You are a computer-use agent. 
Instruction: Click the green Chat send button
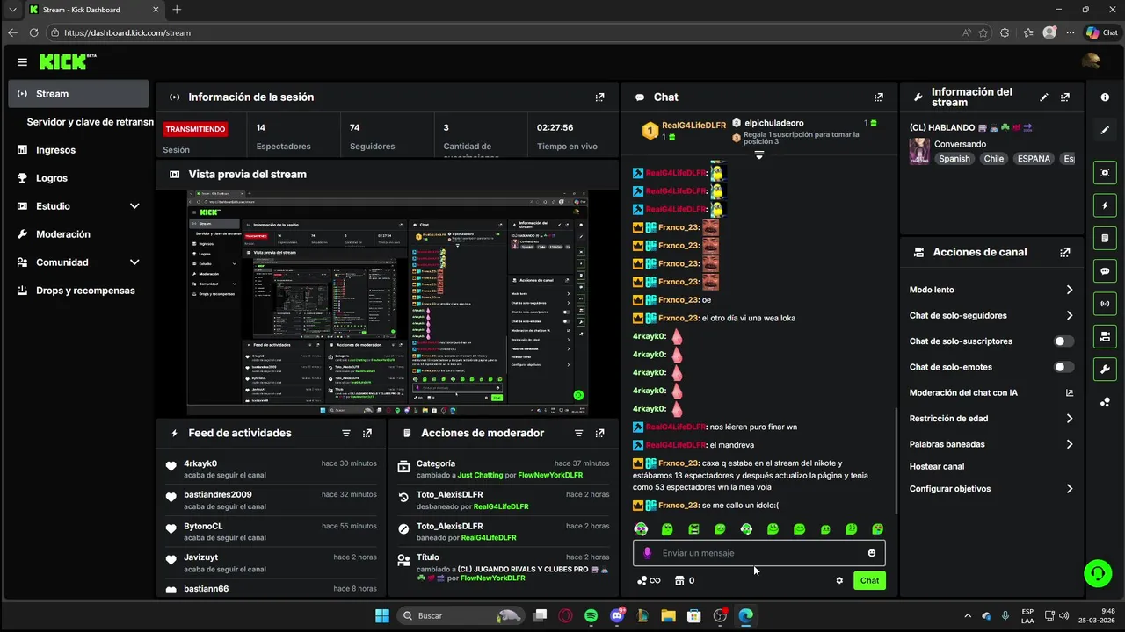pyautogui.click(x=869, y=580)
